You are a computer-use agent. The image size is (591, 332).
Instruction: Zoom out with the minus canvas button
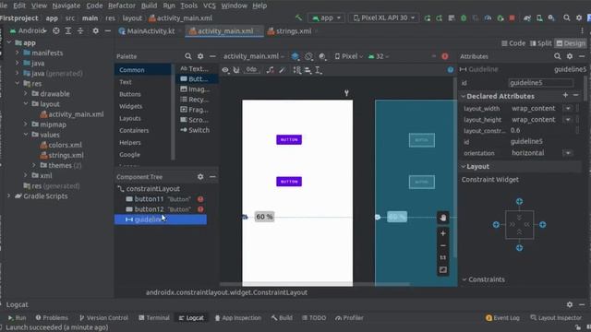coord(443,245)
